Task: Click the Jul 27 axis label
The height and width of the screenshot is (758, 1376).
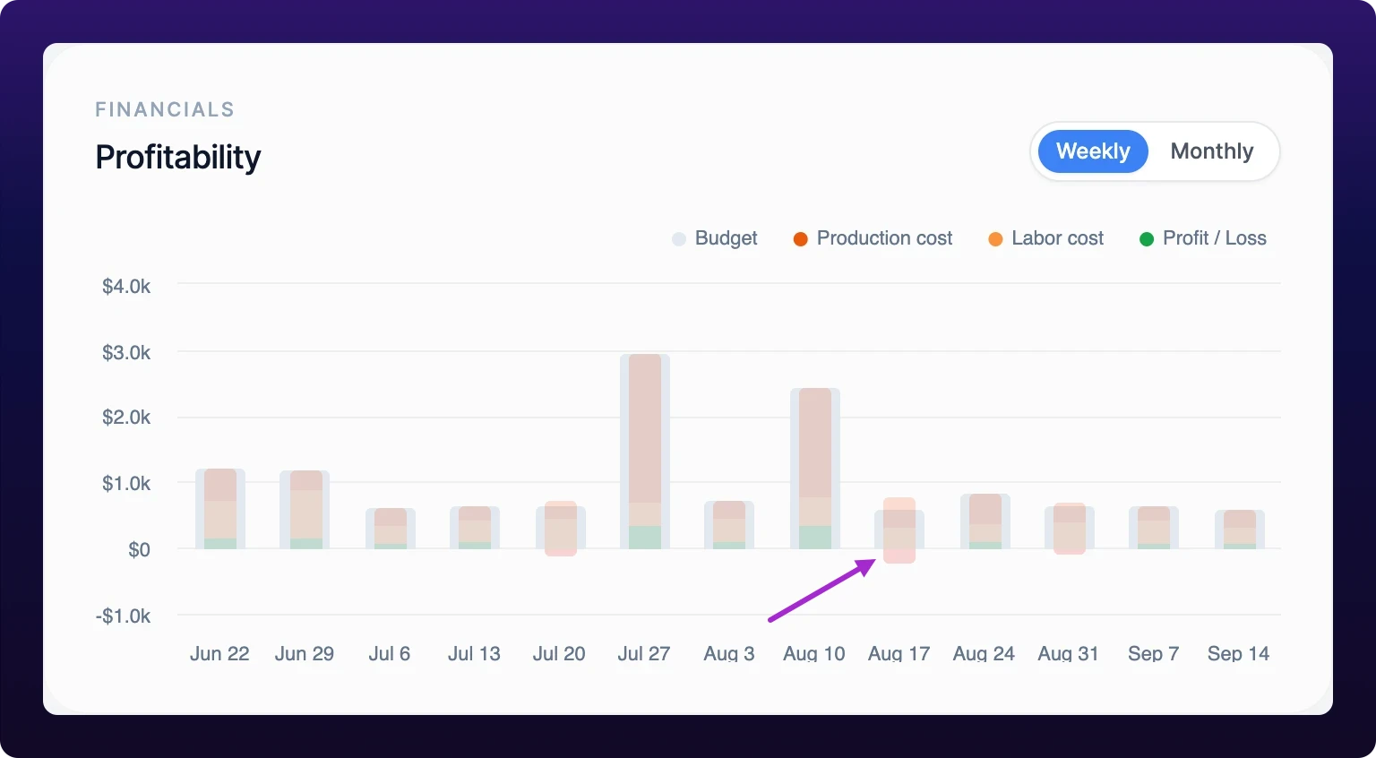Action: 644,654
